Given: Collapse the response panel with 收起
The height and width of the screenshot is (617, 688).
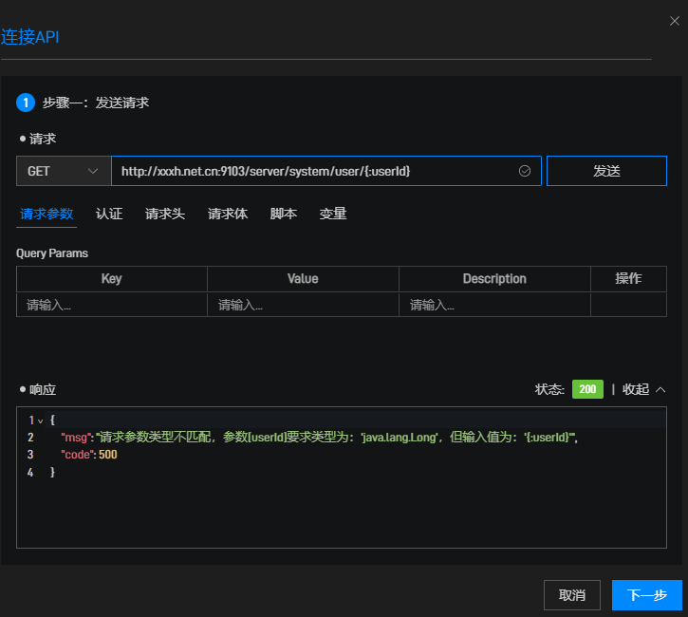Looking at the screenshot, I should click(x=644, y=389).
